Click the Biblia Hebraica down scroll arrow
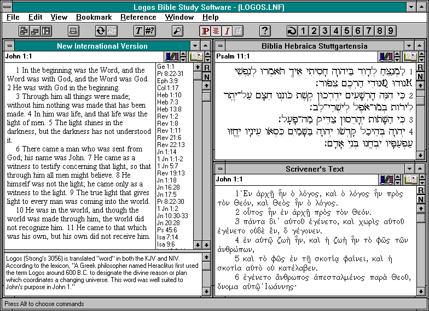 420,155
